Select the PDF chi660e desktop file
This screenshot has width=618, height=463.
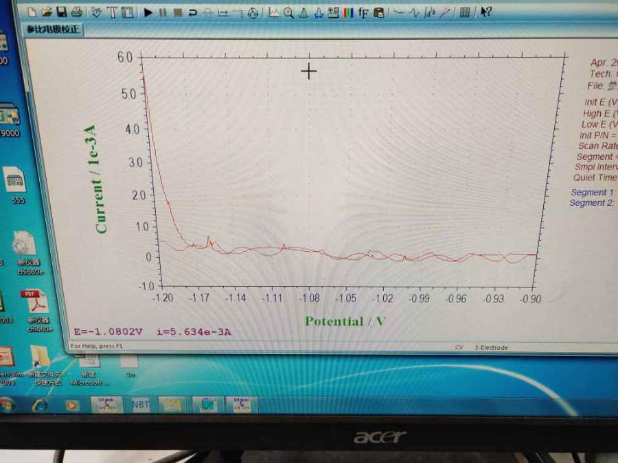click(36, 311)
